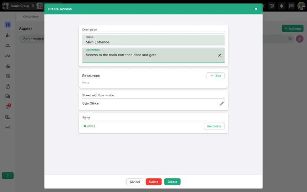Click the Active status indicator
307x192 pixels.
pos(89,126)
